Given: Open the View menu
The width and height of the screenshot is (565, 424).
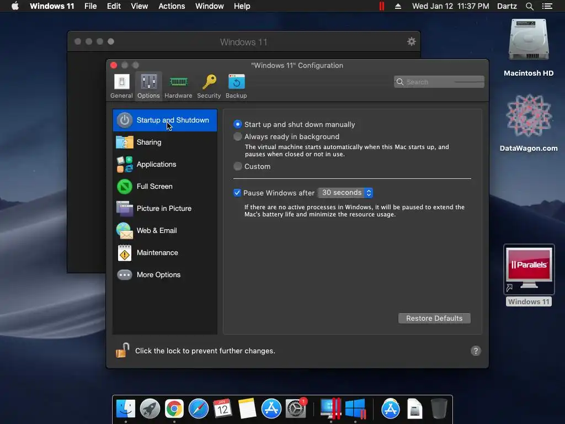Looking at the screenshot, I should tap(139, 6).
